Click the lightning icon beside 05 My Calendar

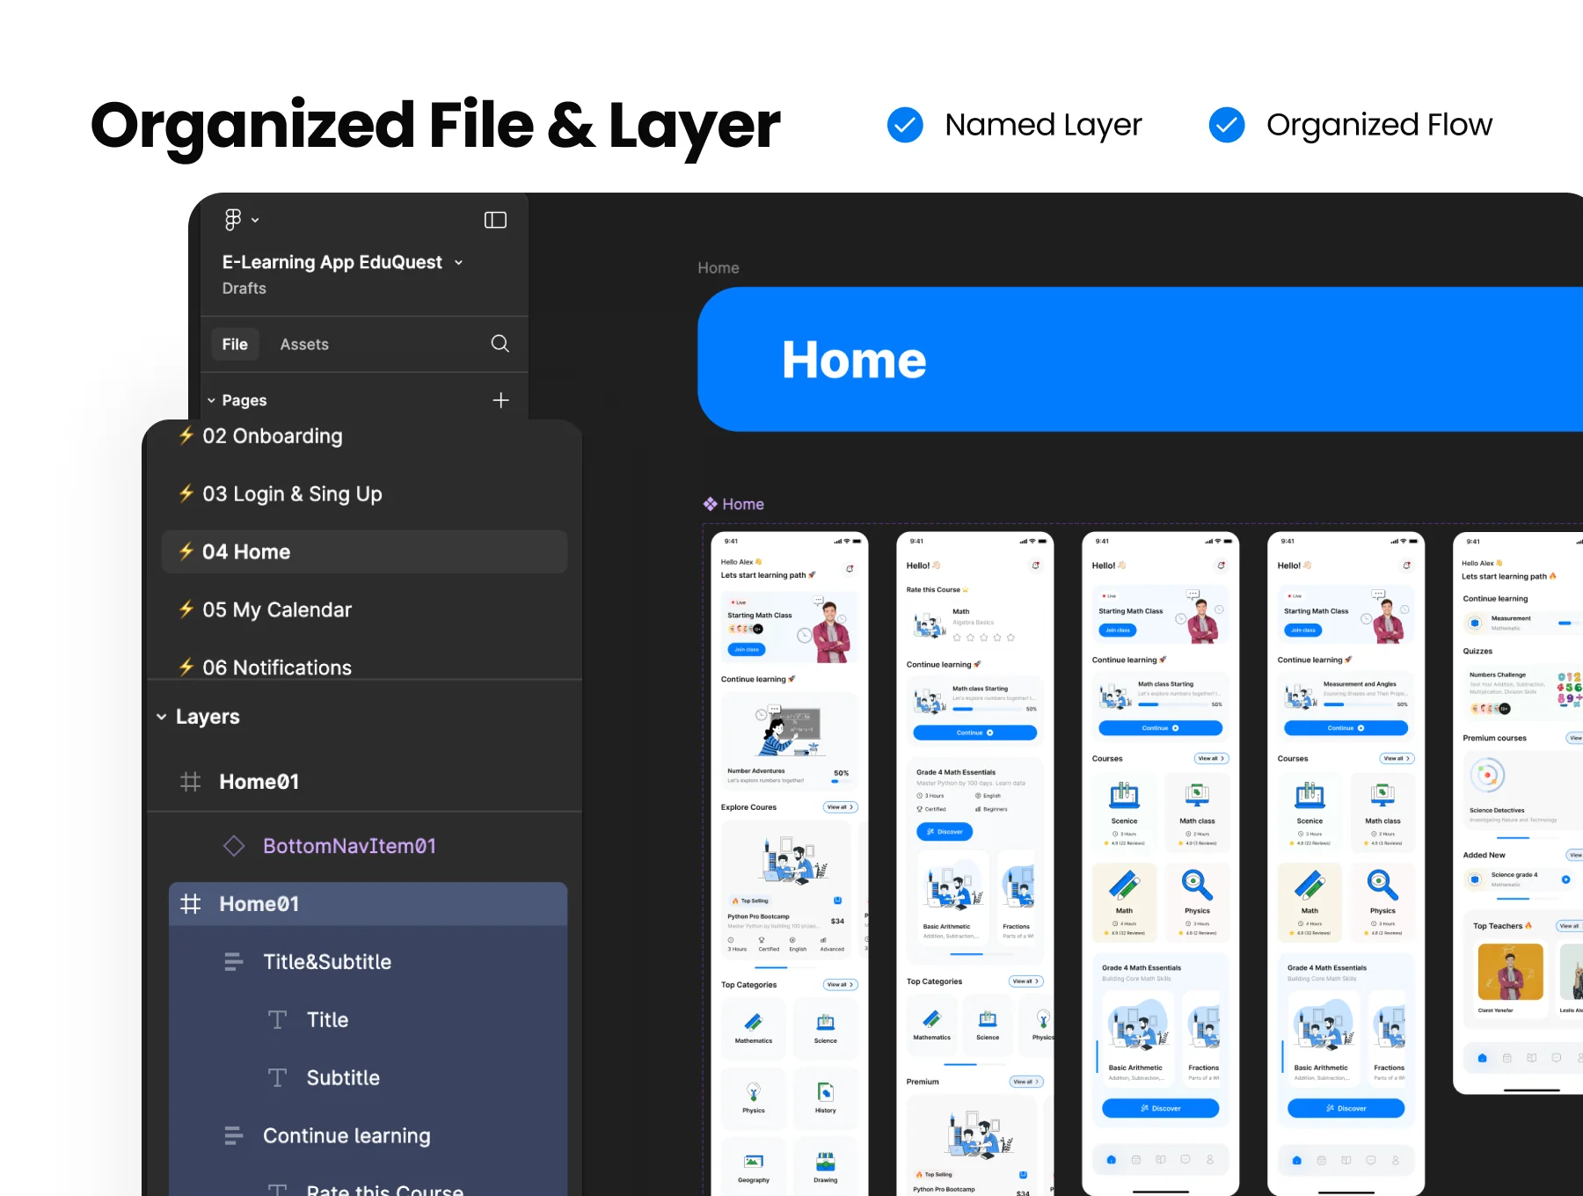(x=186, y=609)
